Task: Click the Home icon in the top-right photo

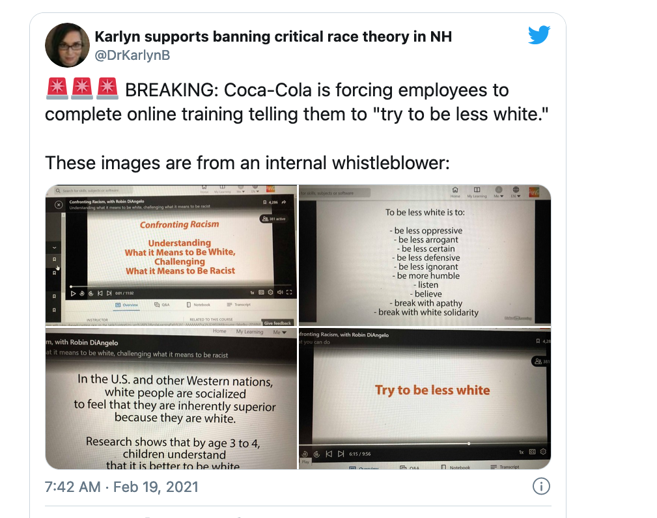Action: click(455, 190)
